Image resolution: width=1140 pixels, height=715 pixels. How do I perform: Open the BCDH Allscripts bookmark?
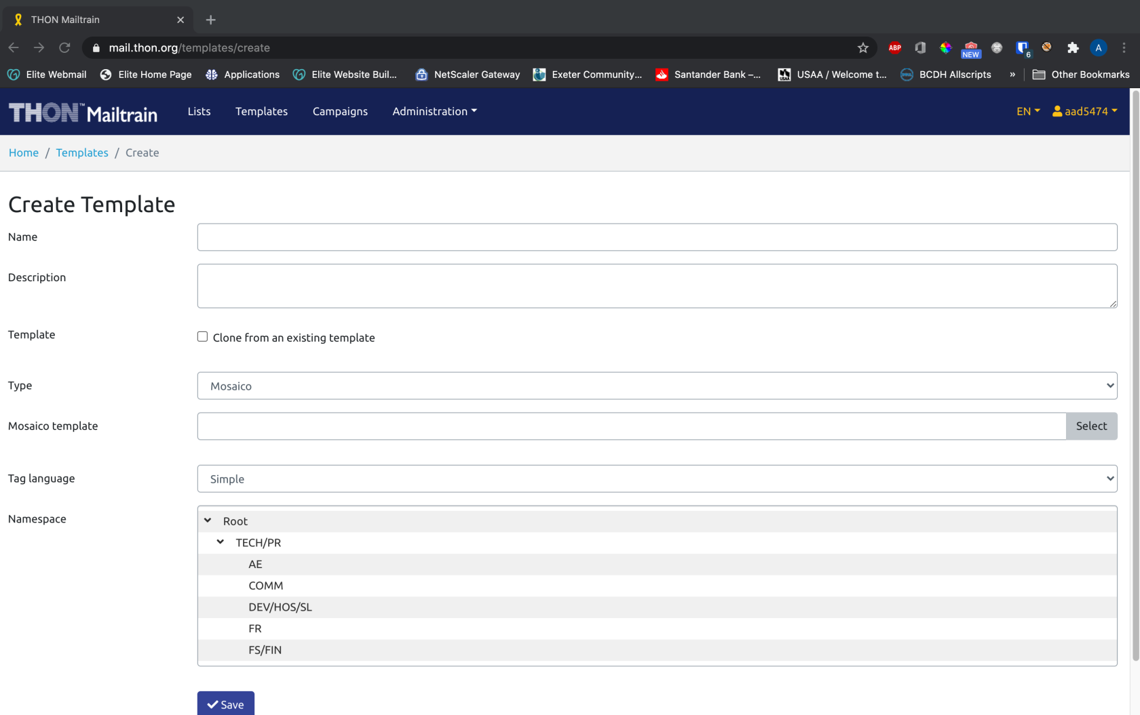(x=945, y=75)
